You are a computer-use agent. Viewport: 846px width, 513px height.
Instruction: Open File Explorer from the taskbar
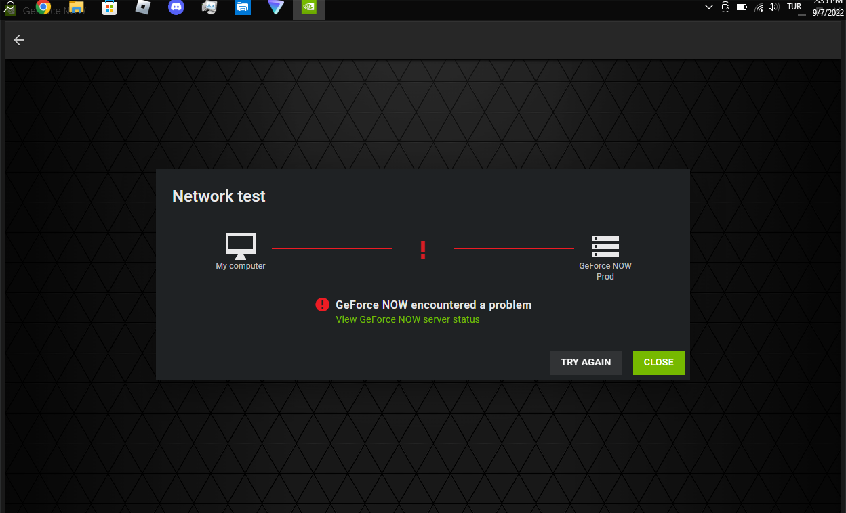[x=77, y=7]
